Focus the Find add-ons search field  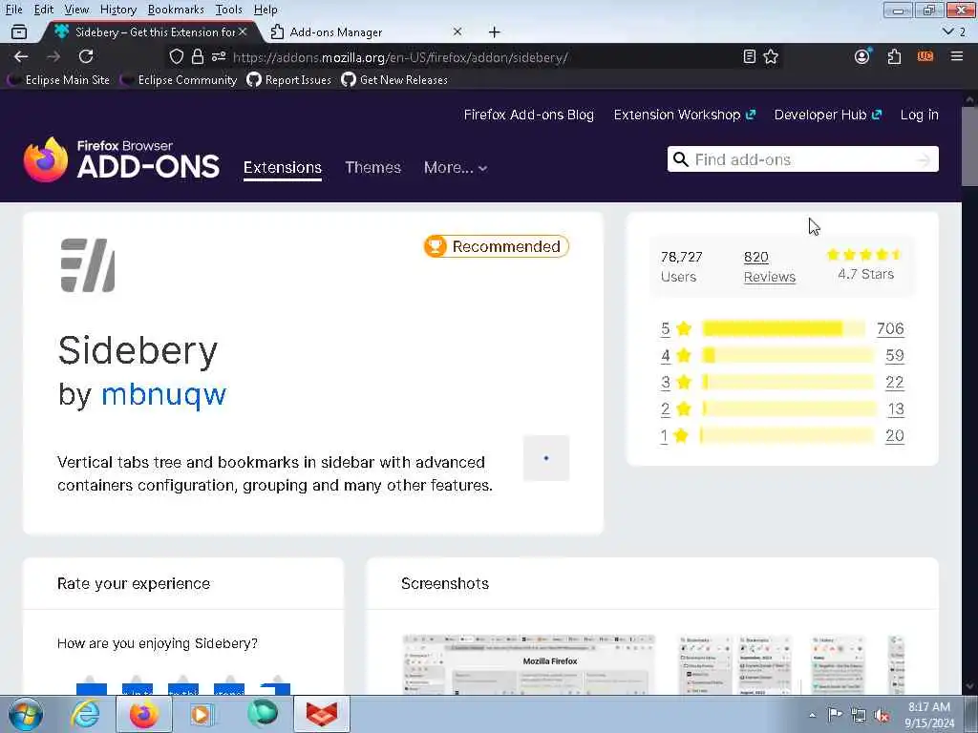802,159
